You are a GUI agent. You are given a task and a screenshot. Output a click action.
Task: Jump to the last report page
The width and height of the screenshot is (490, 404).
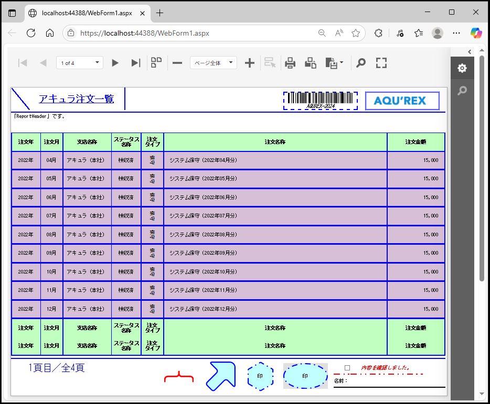(x=135, y=63)
